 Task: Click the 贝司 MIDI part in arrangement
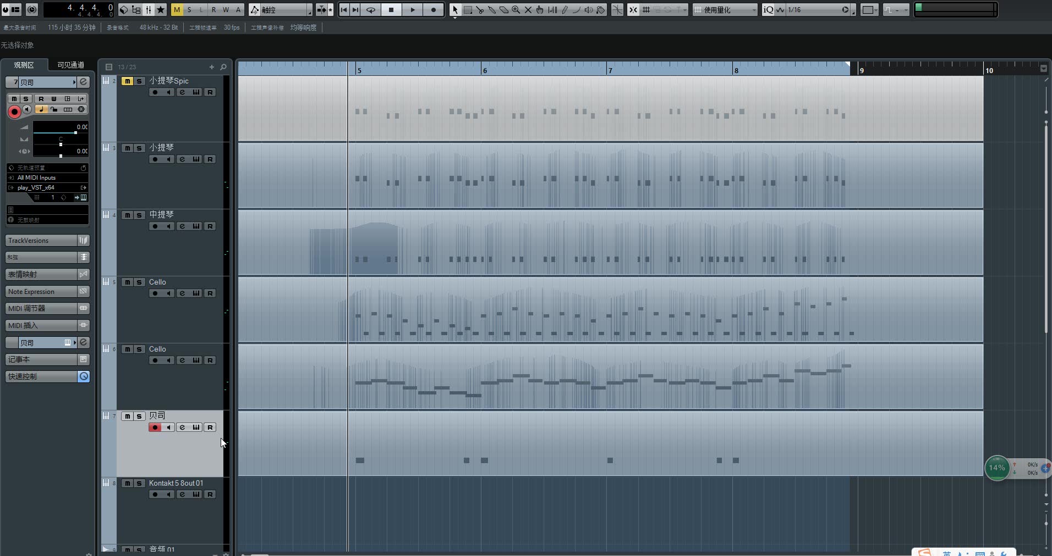click(x=611, y=443)
